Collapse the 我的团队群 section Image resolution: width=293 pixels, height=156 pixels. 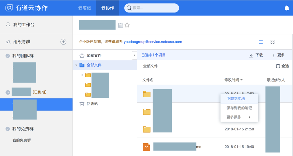pyautogui.click(x=8, y=56)
